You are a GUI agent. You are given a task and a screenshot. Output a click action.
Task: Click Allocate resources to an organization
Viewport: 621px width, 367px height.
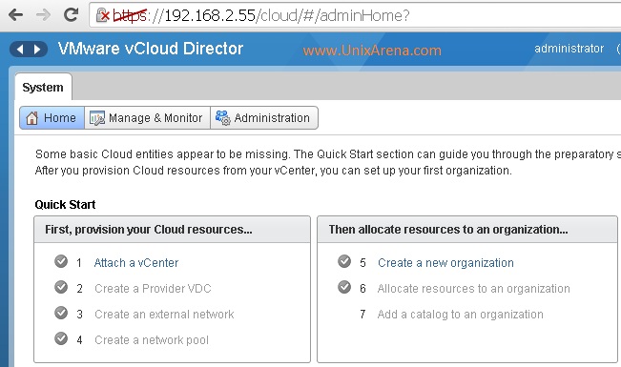point(474,289)
